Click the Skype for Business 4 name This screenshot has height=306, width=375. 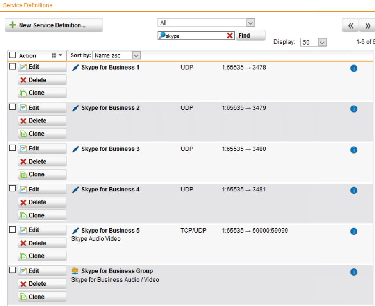click(x=111, y=190)
